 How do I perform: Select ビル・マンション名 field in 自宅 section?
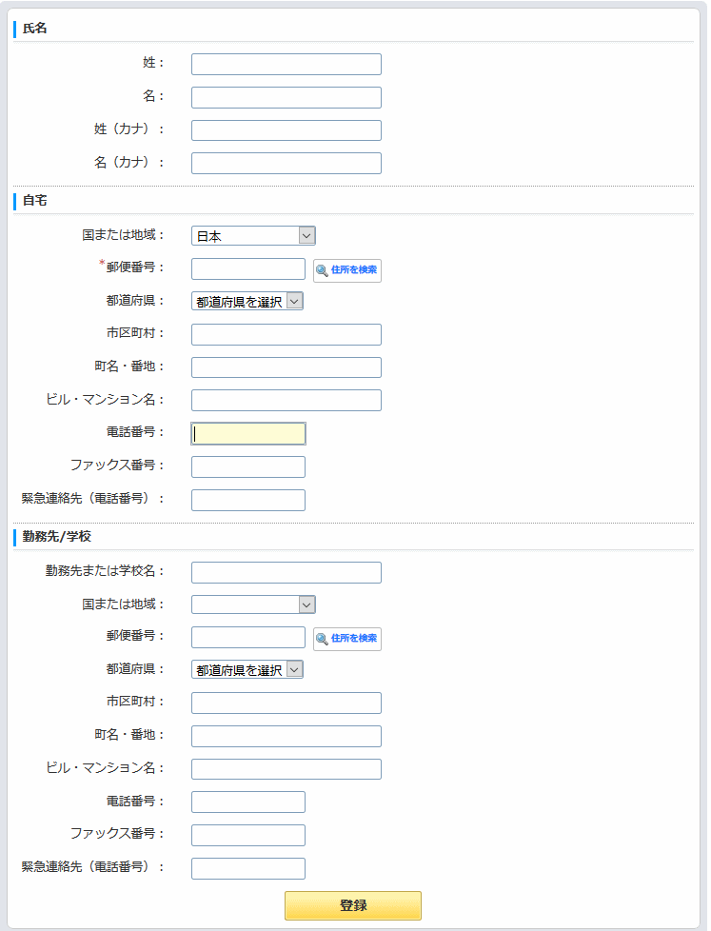(286, 401)
